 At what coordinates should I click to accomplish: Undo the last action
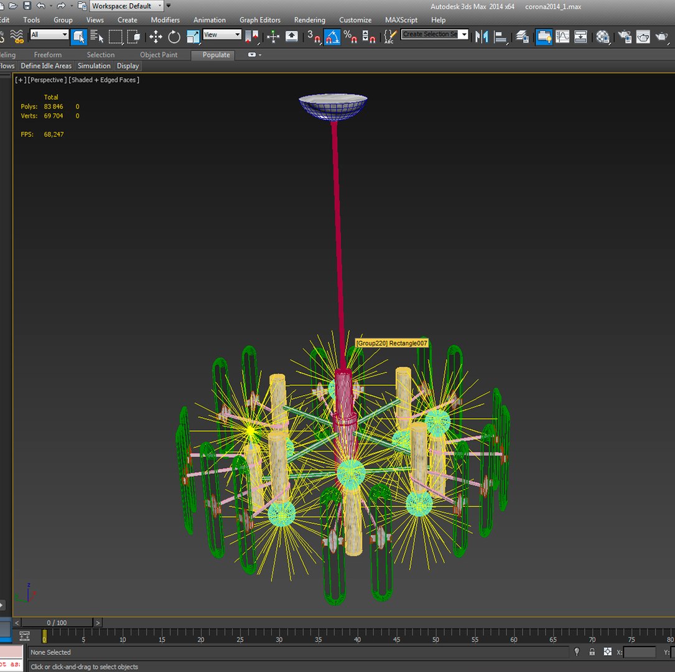[41, 6]
